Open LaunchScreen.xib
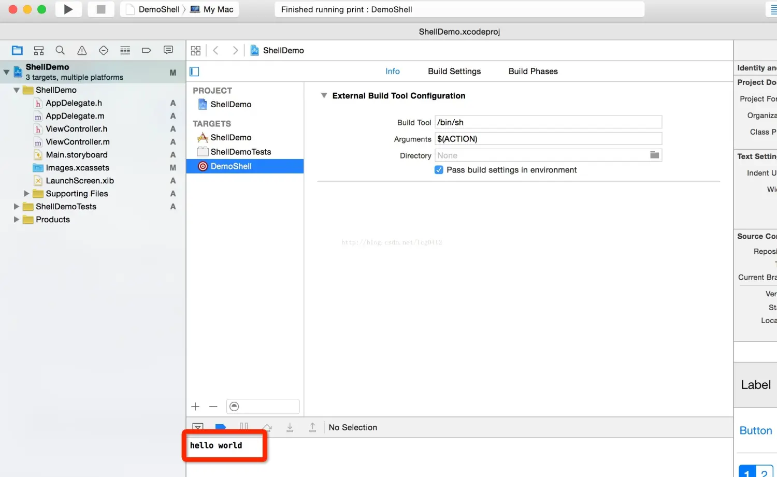 click(x=79, y=181)
